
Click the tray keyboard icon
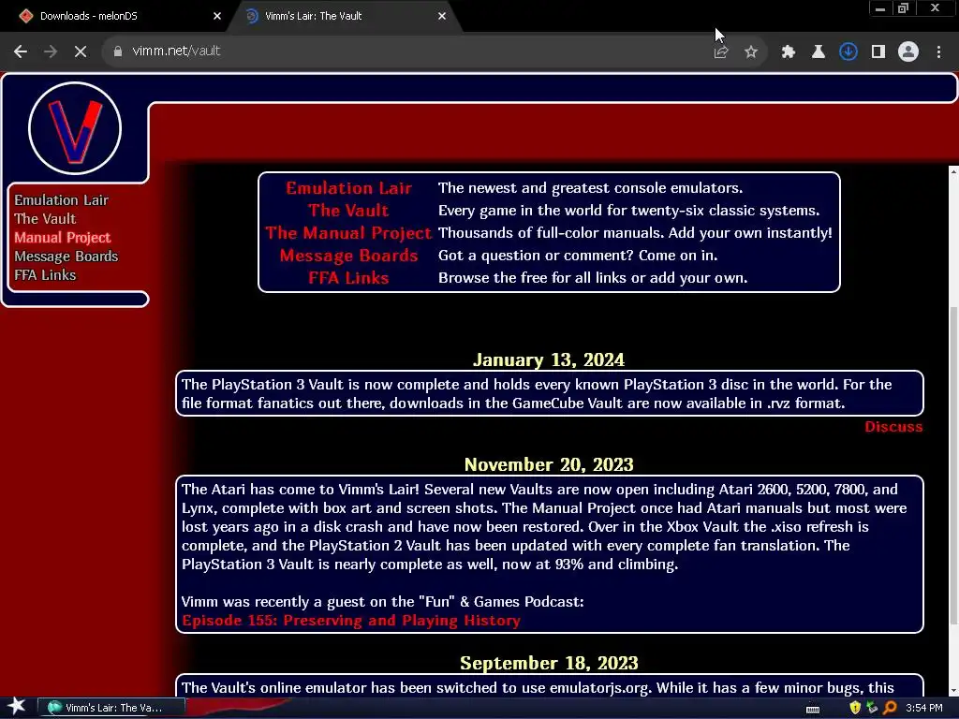(813, 710)
